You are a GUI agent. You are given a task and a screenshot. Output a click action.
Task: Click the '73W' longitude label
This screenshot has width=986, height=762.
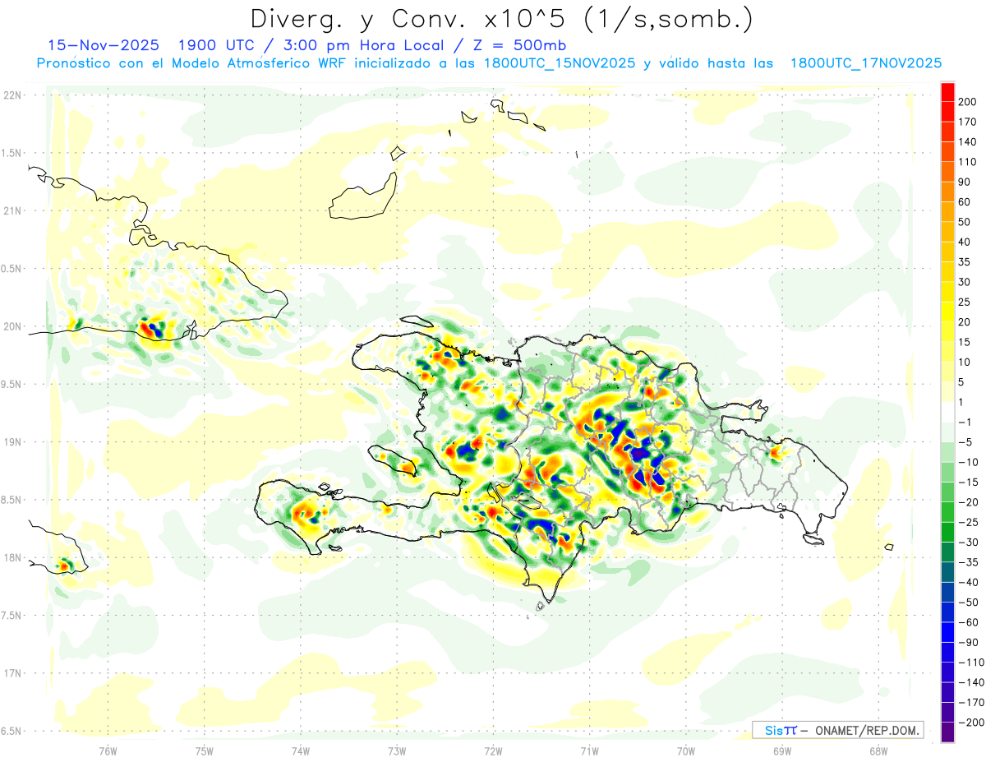click(397, 750)
